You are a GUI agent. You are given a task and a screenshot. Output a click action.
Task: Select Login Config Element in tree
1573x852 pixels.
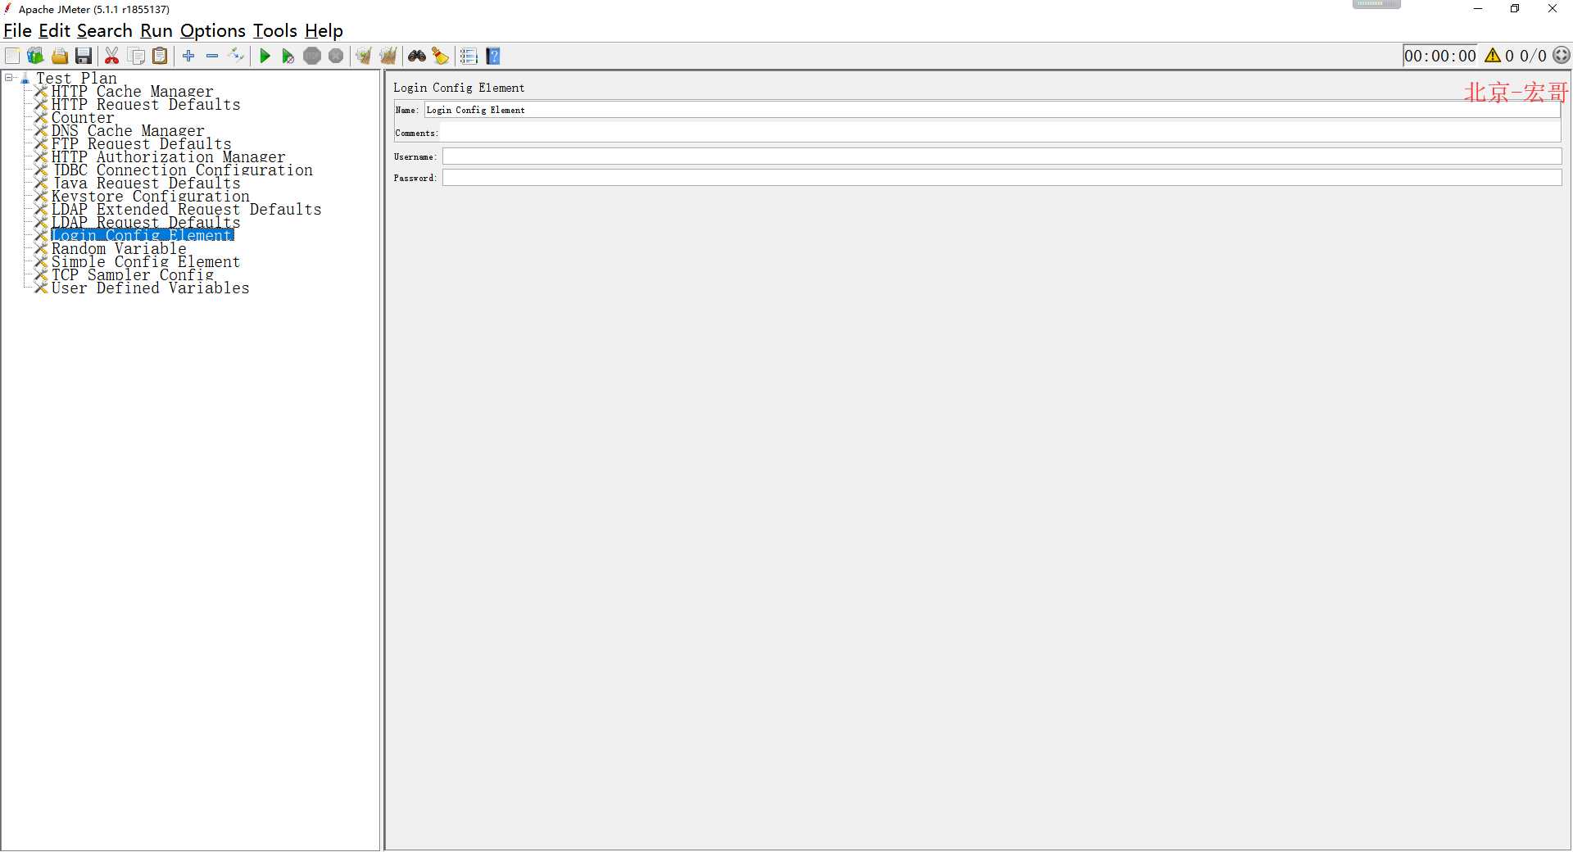143,236
